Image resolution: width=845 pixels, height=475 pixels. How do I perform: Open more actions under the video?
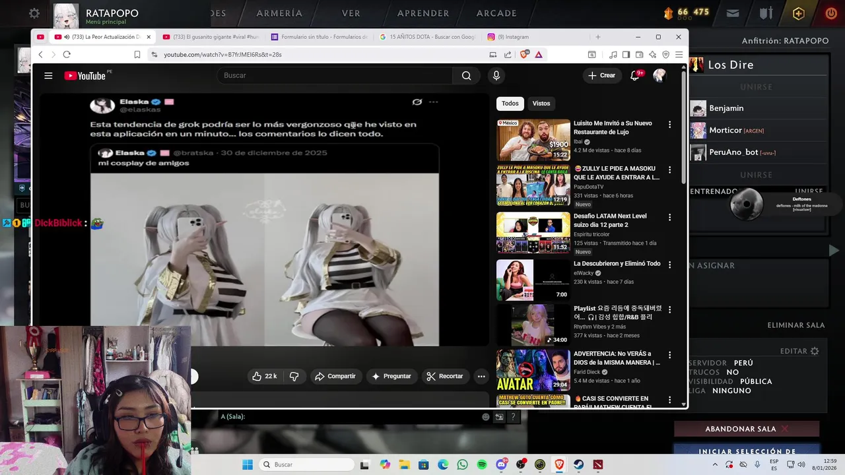click(481, 376)
